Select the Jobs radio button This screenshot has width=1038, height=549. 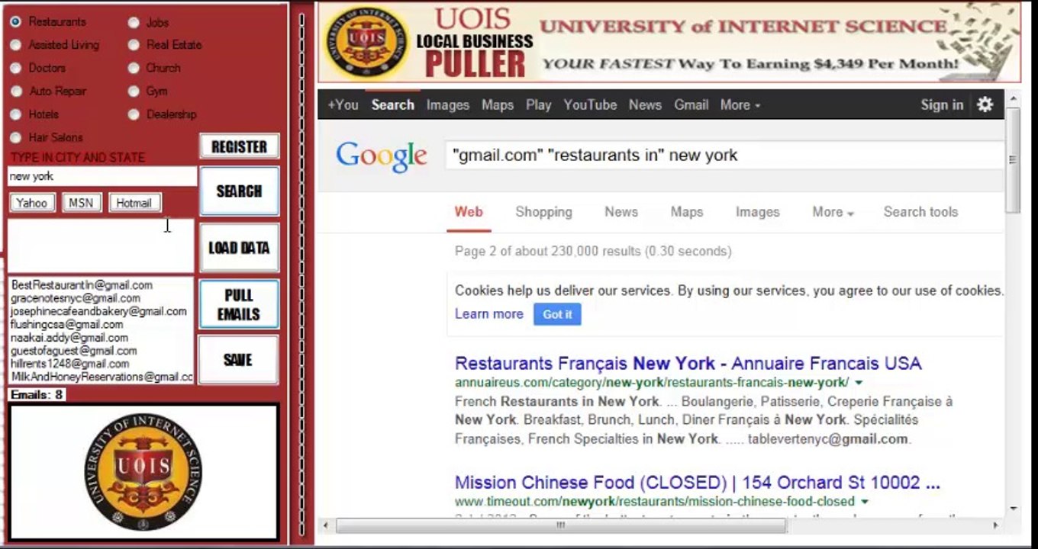point(134,23)
